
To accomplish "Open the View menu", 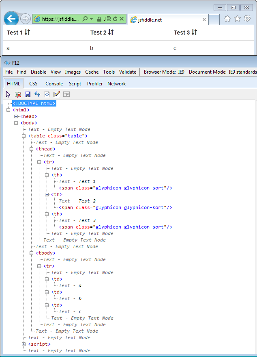I will (x=56, y=72).
